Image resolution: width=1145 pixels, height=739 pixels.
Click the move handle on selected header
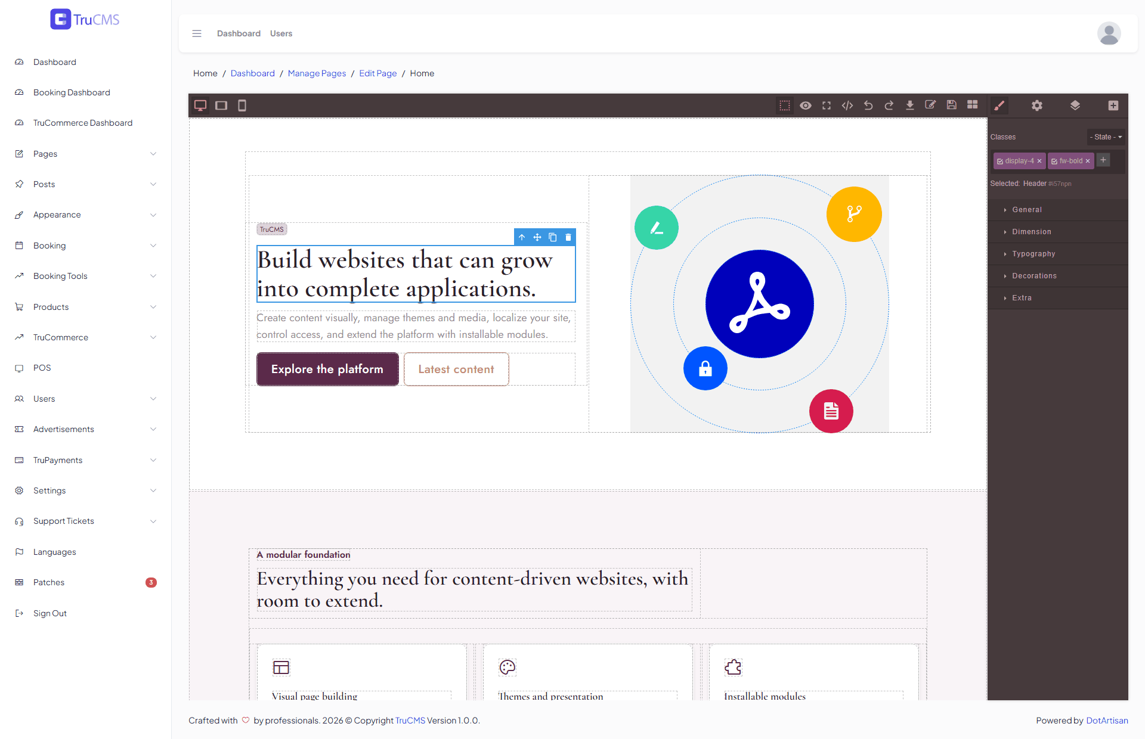537,237
